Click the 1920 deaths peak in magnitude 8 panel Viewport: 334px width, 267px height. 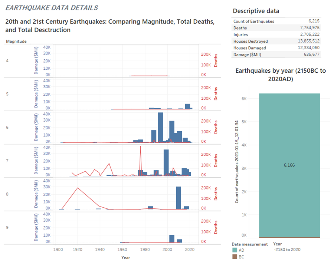78,188
